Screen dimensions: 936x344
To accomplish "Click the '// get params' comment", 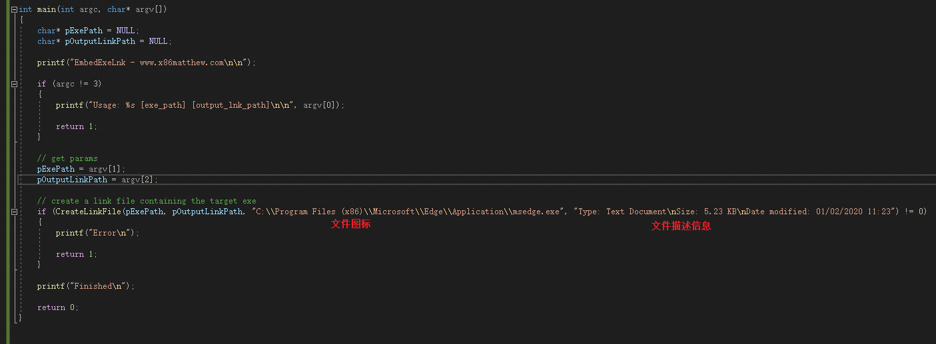I will coord(67,158).
